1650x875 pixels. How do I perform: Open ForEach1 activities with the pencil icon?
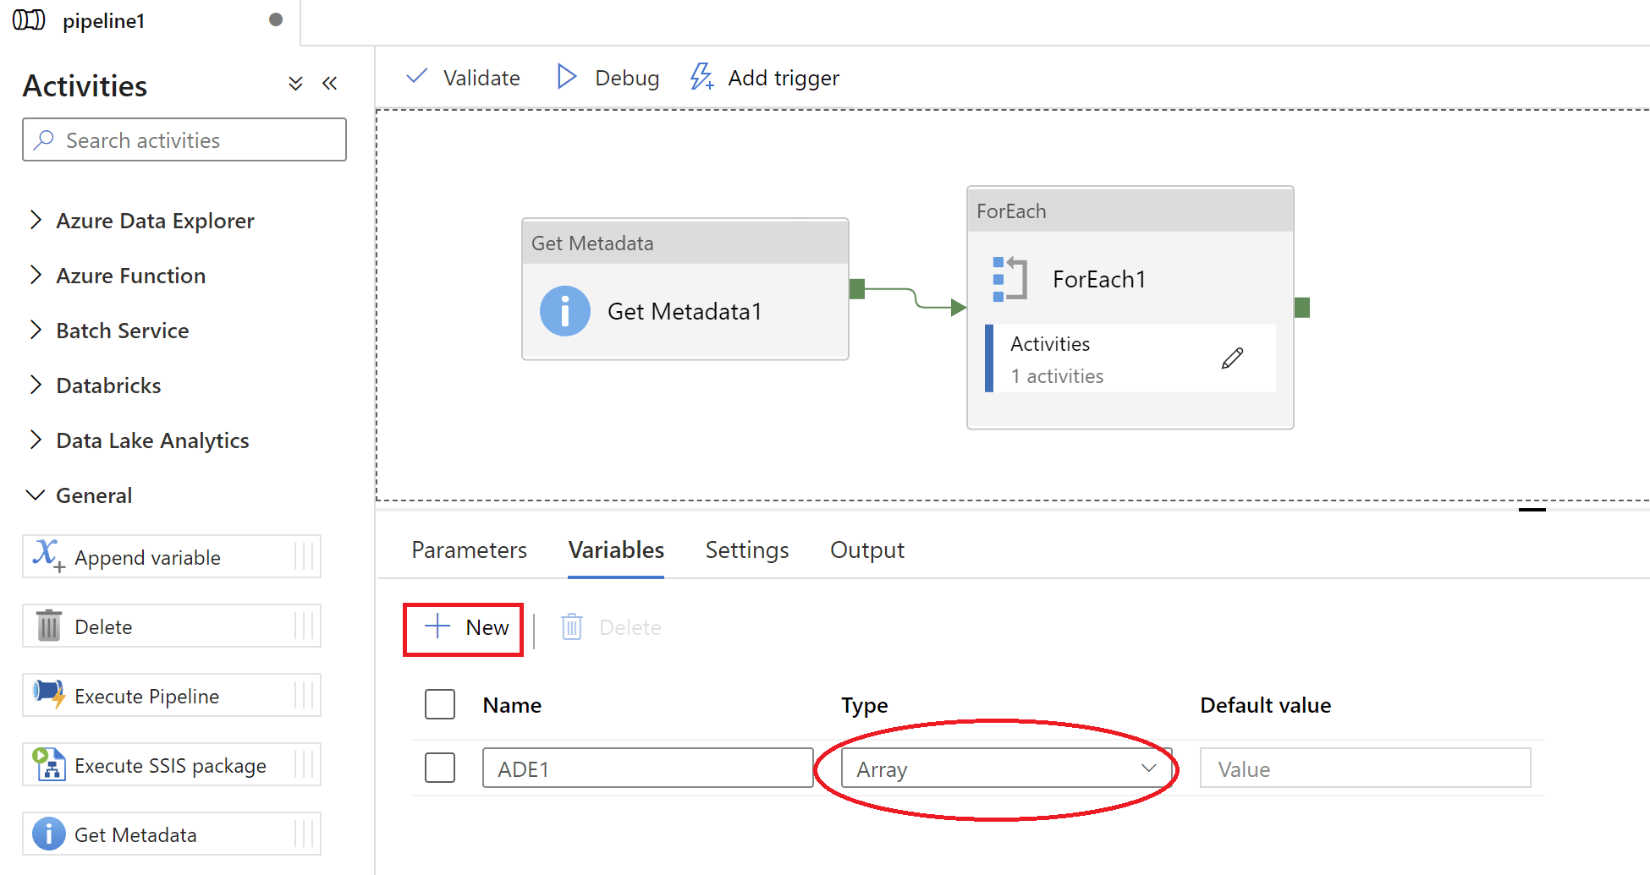(1233, 358)
